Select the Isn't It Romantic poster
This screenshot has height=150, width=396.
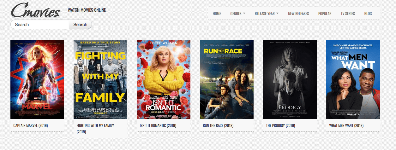click(x=164, y=79)
